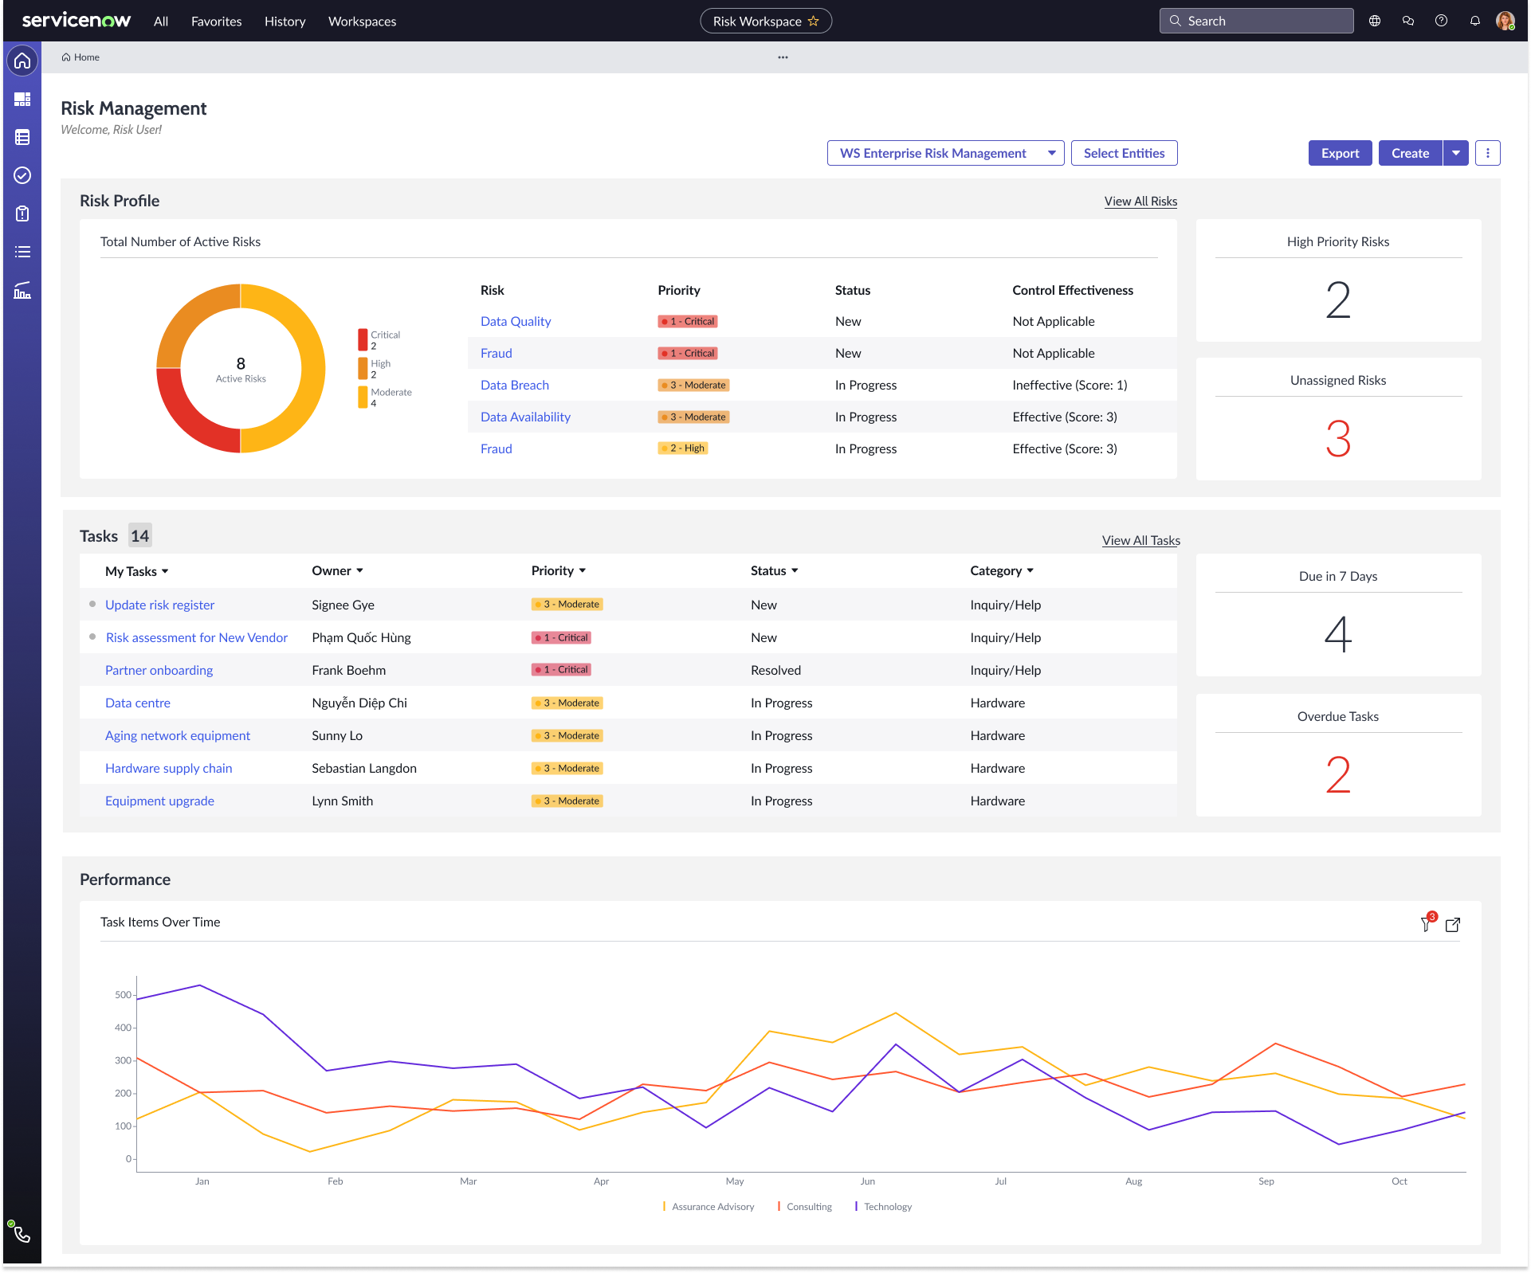This screenshot has height=1273, width=1531.
Task: Pop out the Task Items chart
Action: (1453, 924)
